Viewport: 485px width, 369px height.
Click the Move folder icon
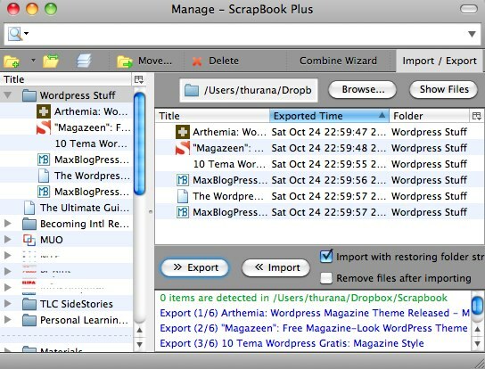pyautogui.click(x=125, y=61)
